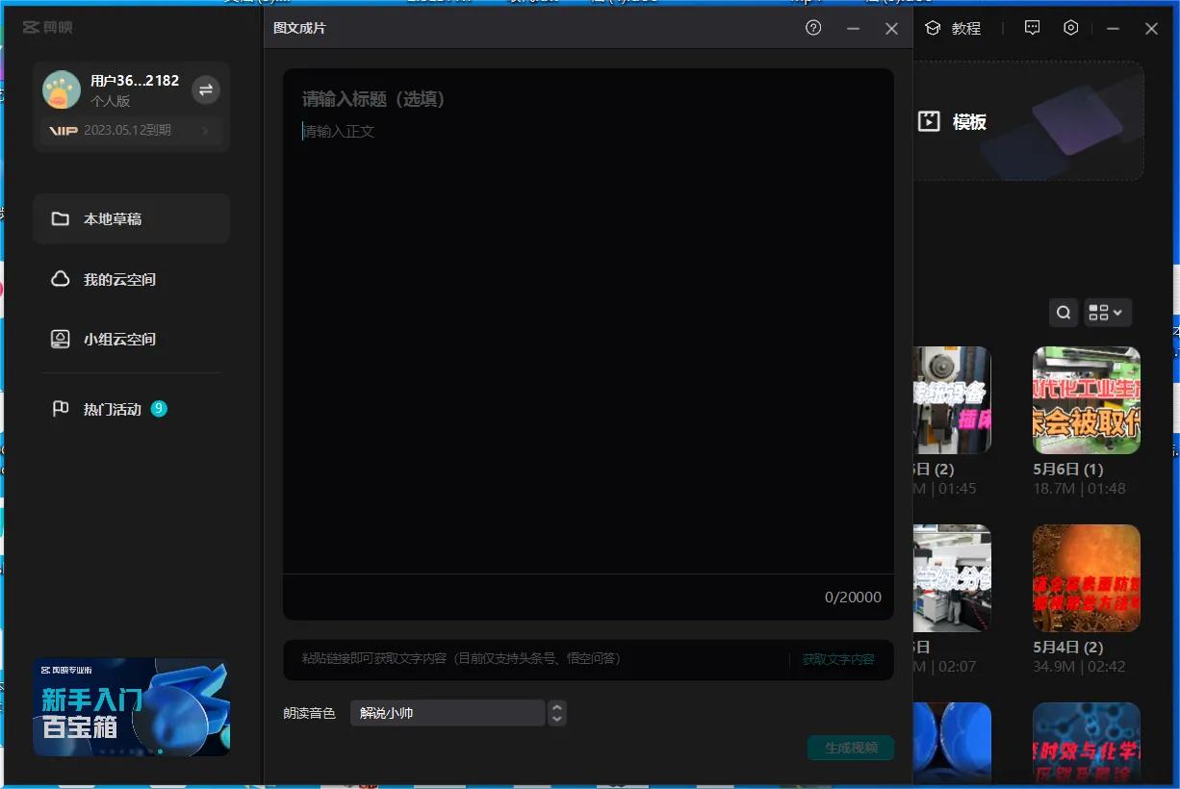Viewport: 1180px width, 789px height.
Task: Click the 剪映 logo at top left
Action: tap(48, 27)
